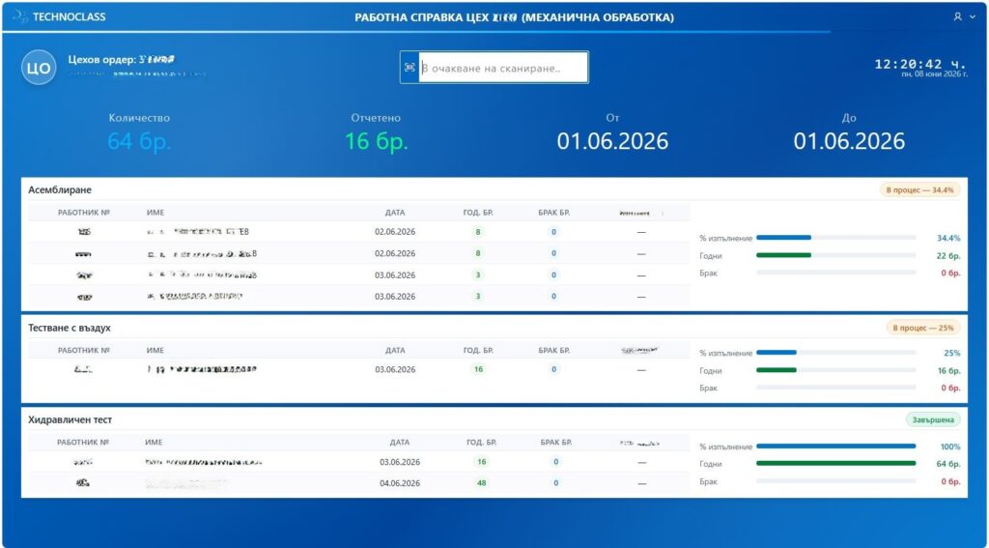The image size is (989, 548).
Task: Click БРАК БР. header in Тестване table
Action: tap(553, 351)
